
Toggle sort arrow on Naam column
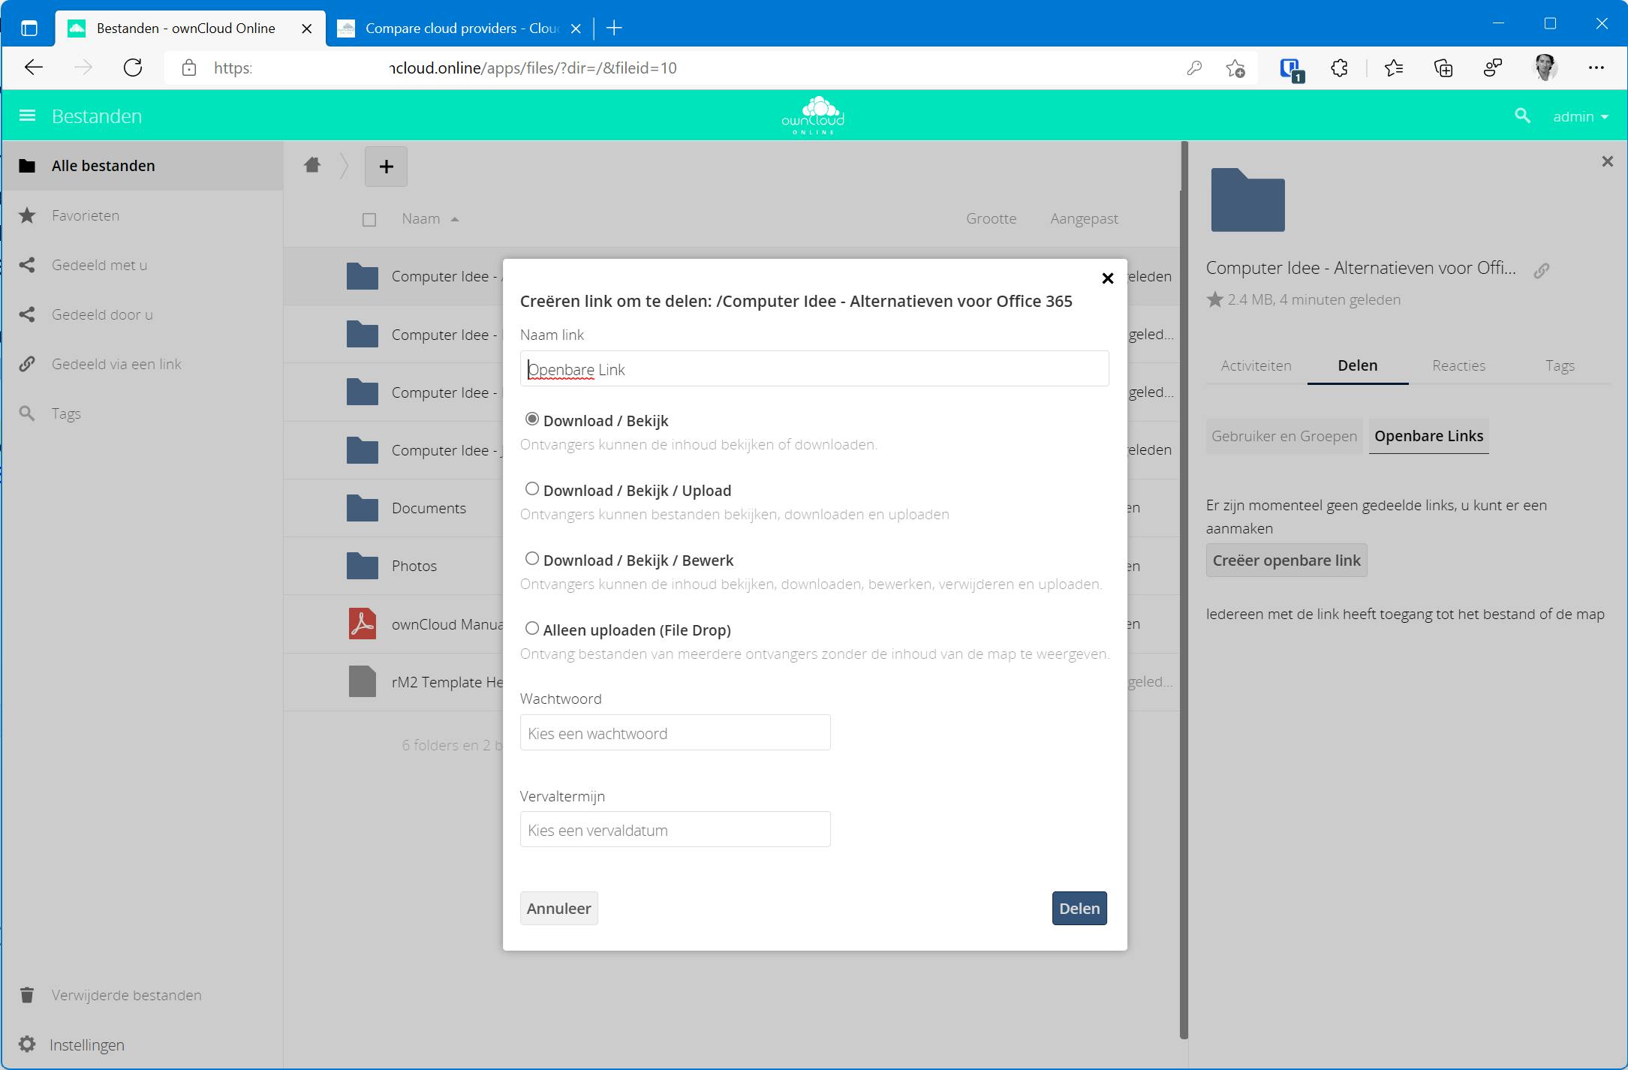tap(455, 219)
